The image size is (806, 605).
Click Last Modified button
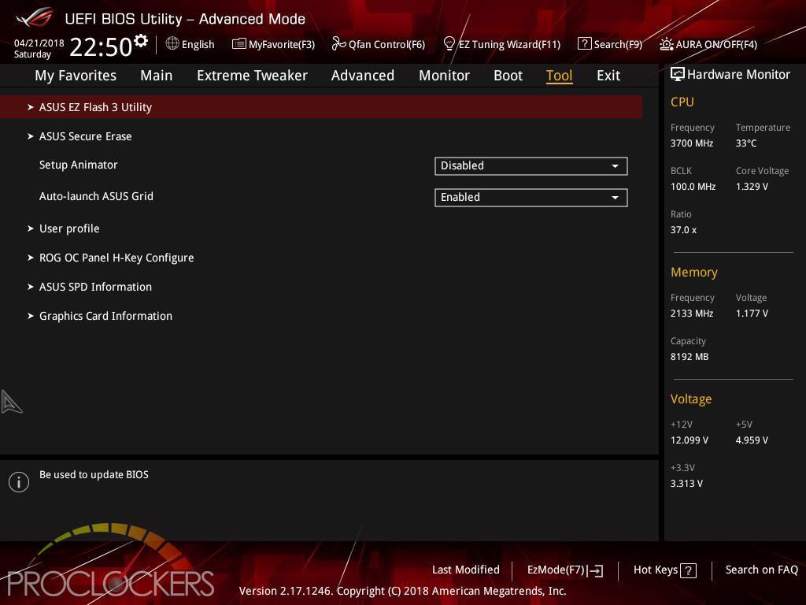[x=466, y=570]
